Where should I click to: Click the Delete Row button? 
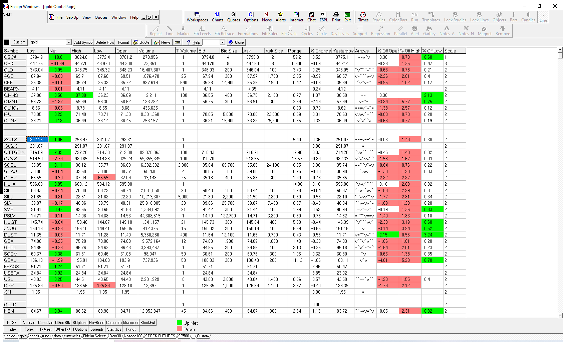[x=105, y=42]
